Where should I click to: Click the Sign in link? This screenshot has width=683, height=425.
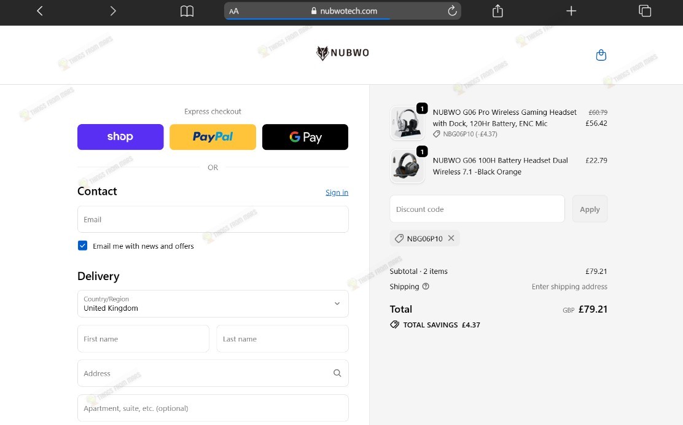337,192
